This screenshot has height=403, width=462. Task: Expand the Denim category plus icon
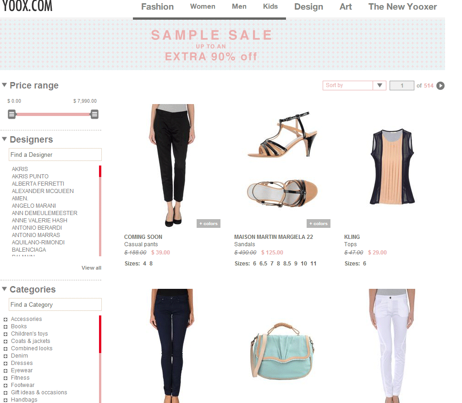[5, 356]
